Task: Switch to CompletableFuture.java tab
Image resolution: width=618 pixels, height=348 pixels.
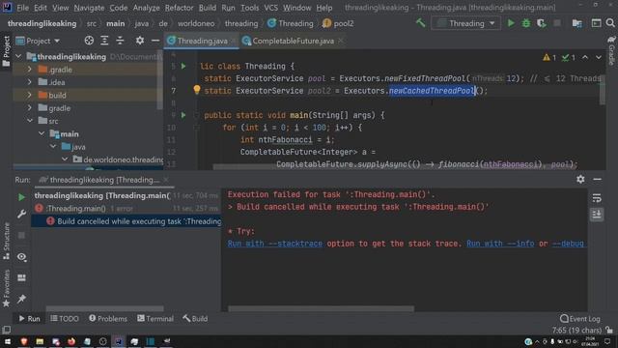Action: [x=293, y=41]
